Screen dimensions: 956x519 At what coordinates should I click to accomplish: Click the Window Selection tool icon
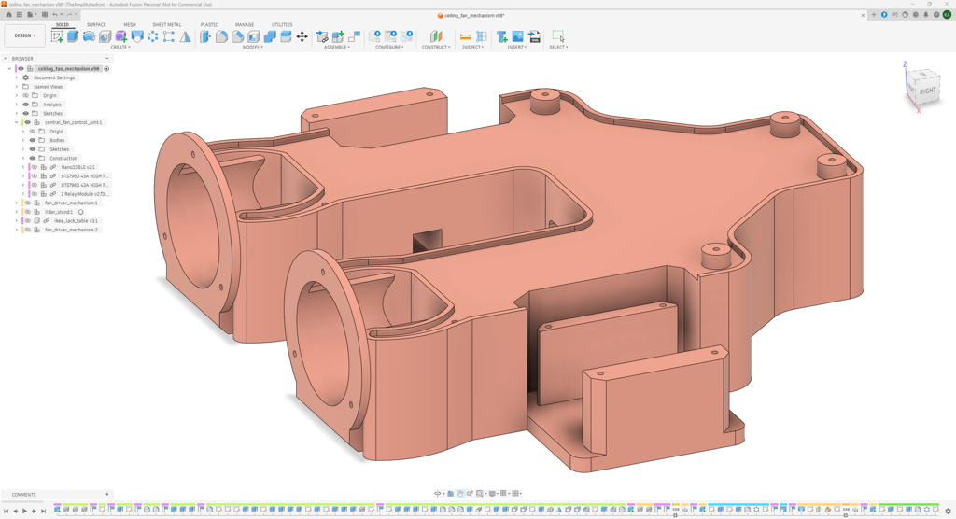[558, 36]
